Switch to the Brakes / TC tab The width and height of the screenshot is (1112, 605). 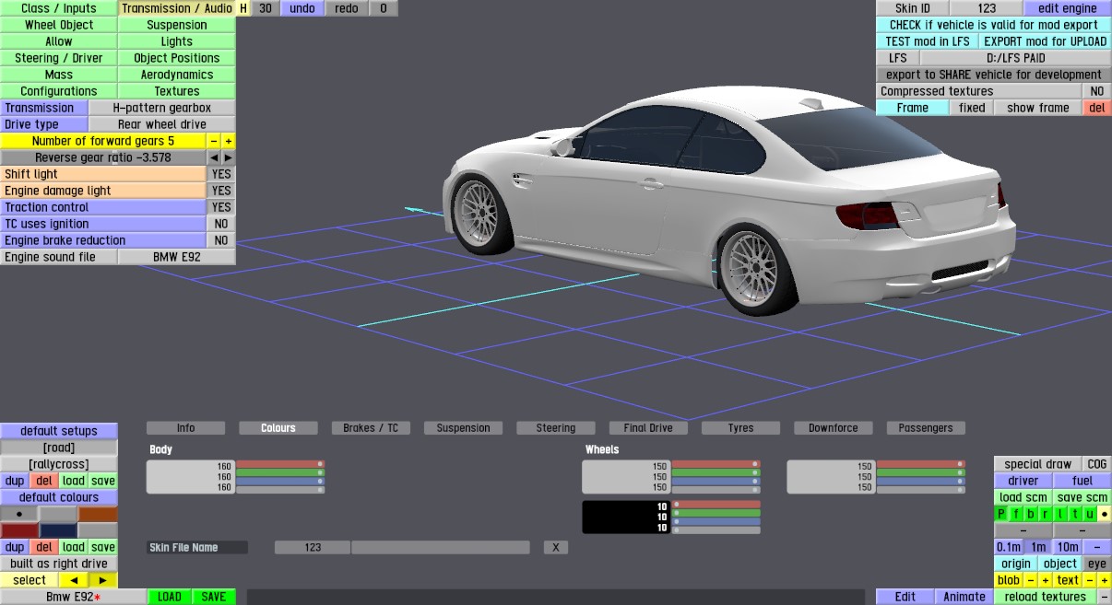[x=371, y=428]
